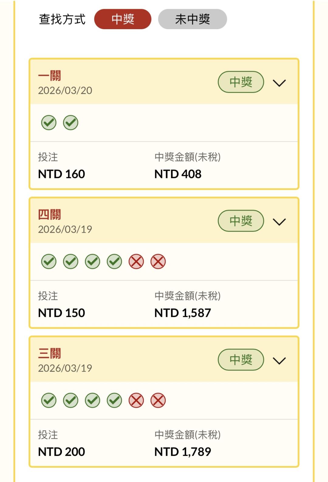Click the 中獎 badge on 四關 card
The height and width of the screenshot is (482, 328).
(x=241, y=221)
